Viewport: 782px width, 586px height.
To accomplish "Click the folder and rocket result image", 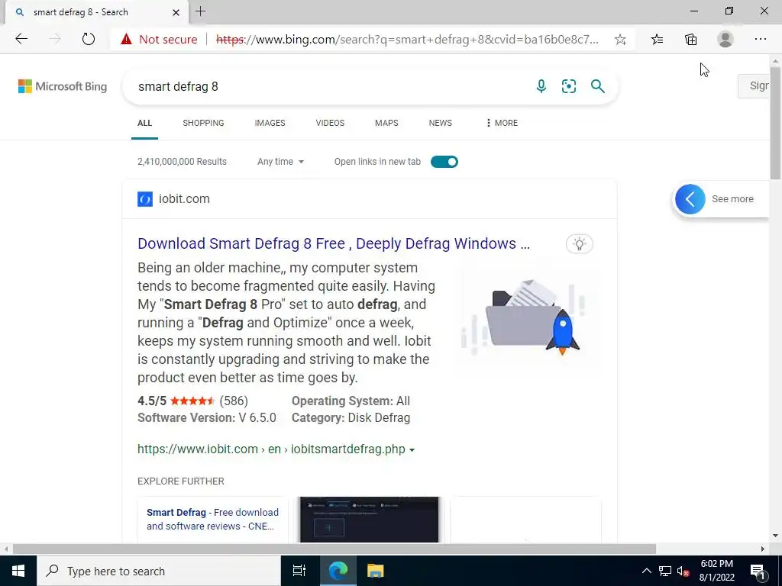I will [x=527, y=318].
